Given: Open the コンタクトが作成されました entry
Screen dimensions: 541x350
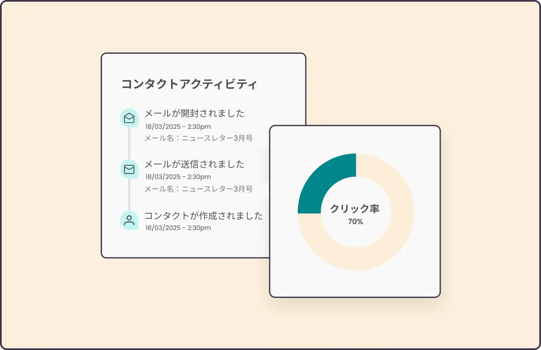Looking at the screenshot, I should click(203, 215).
